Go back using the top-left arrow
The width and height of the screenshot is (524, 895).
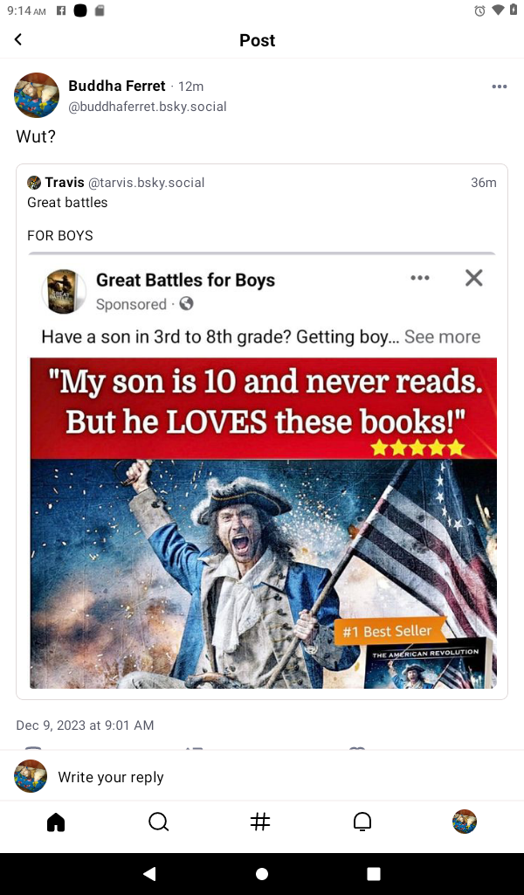(x=18, y=39)
